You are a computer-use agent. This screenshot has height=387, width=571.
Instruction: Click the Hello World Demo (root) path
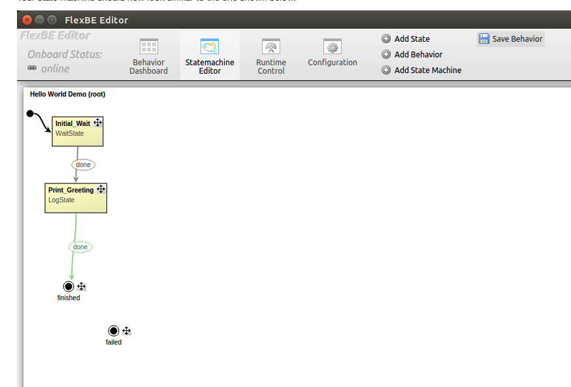[68, 94]
